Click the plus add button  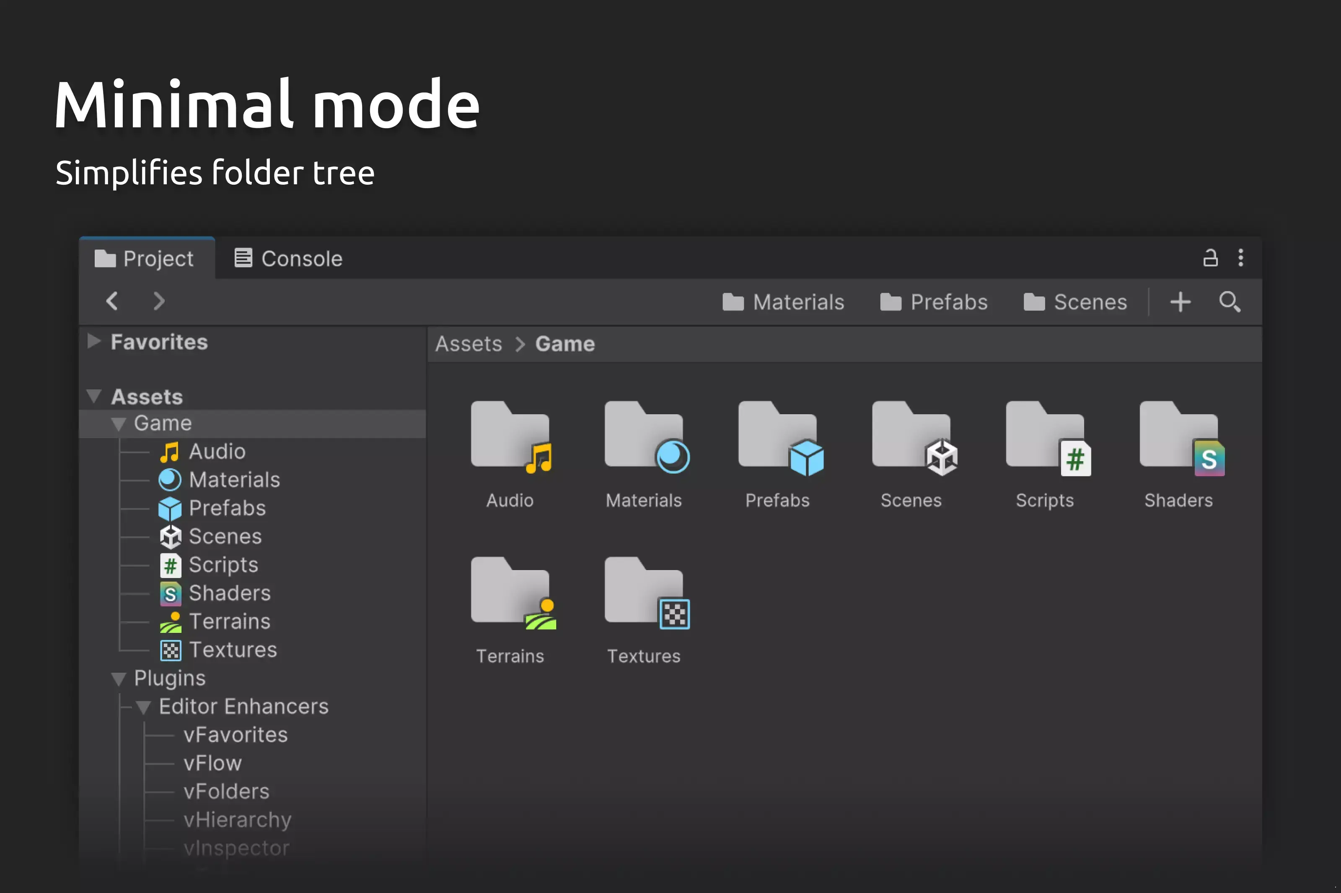pos(1180,302)
